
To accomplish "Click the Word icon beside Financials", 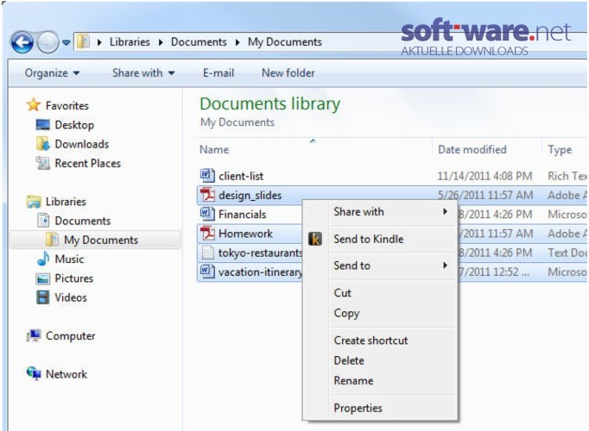I will coord(207,214).
